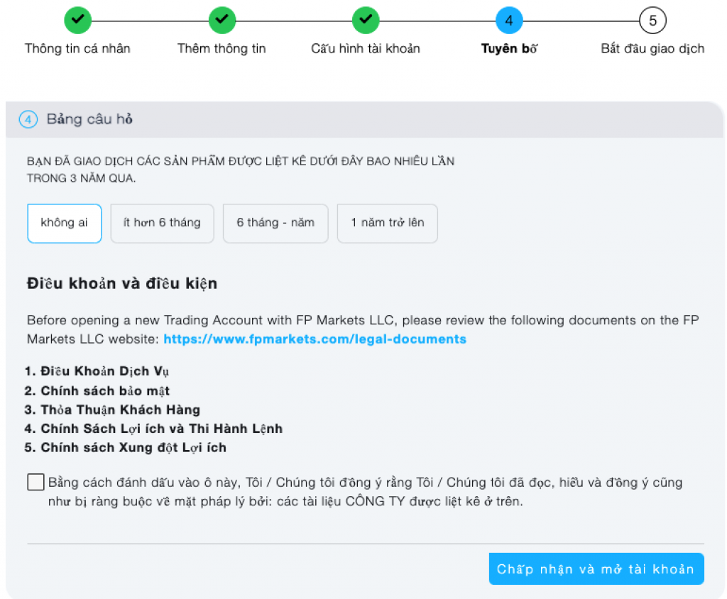Pick the "6 tháng - năm" option

coord(275,223)
